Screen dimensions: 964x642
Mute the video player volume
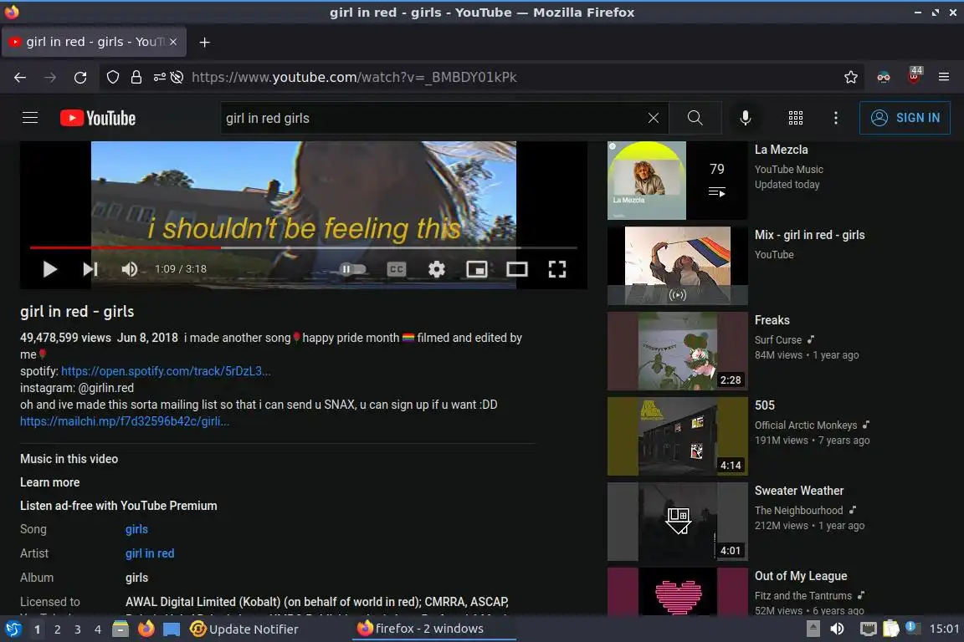(x=129, y=269)
